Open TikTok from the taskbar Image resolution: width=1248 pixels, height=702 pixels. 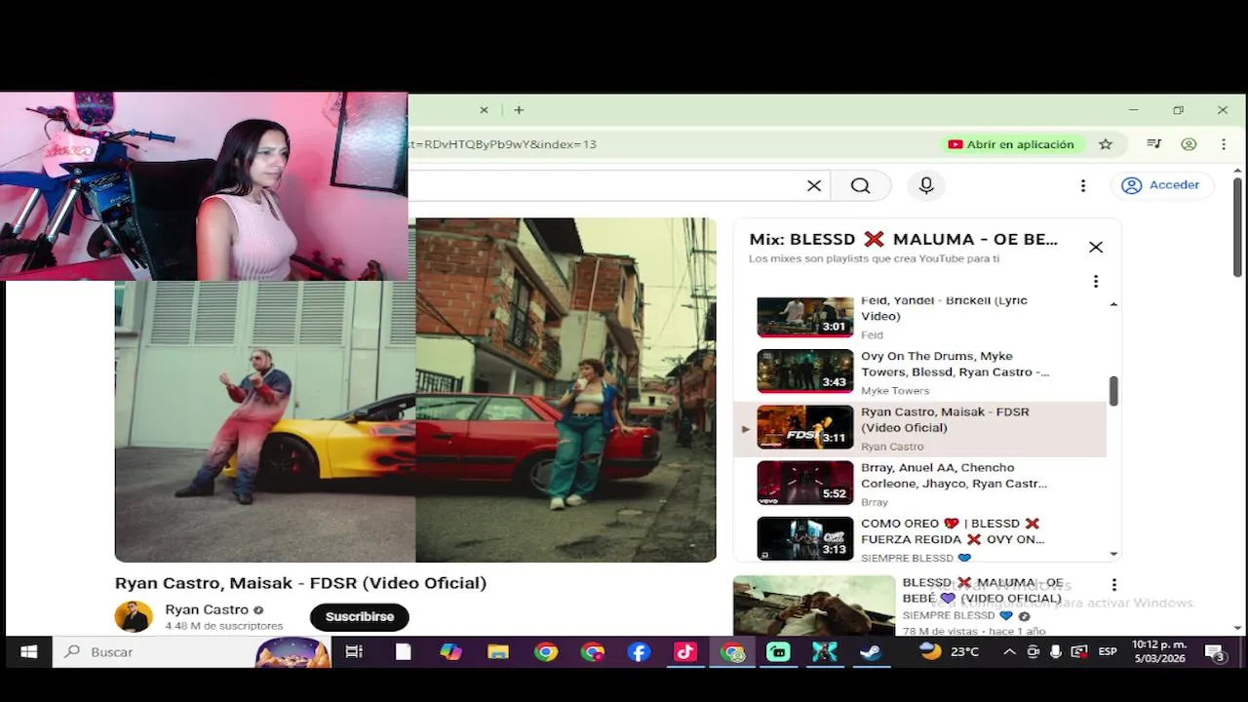pos(685,651)
